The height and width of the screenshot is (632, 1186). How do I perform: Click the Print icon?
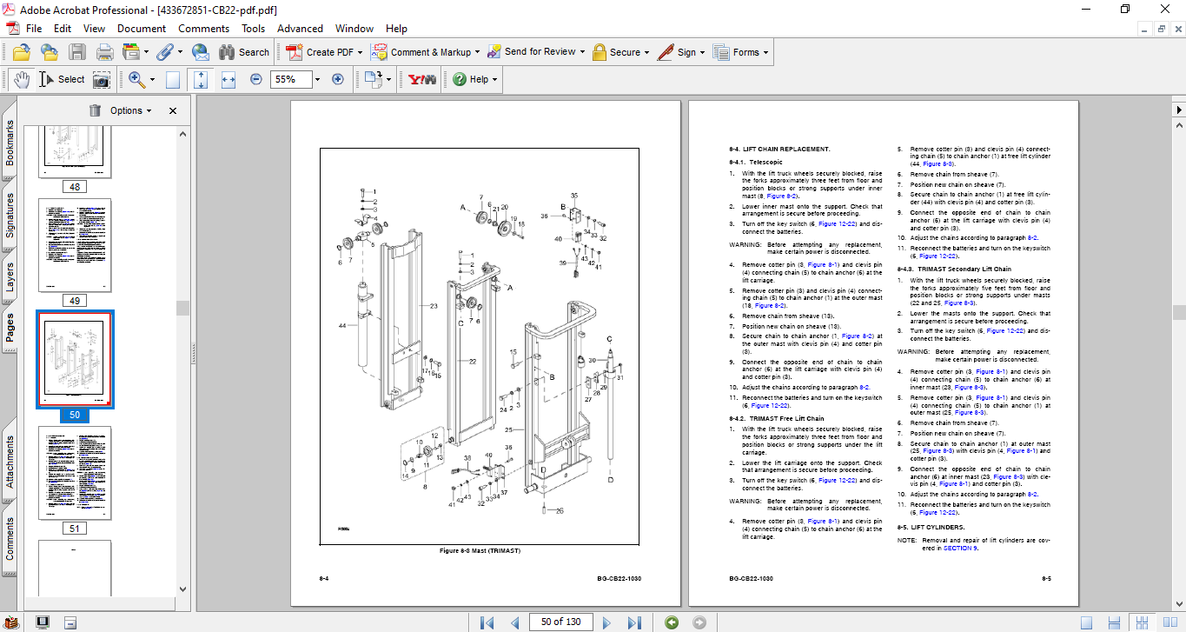(105, 52)
